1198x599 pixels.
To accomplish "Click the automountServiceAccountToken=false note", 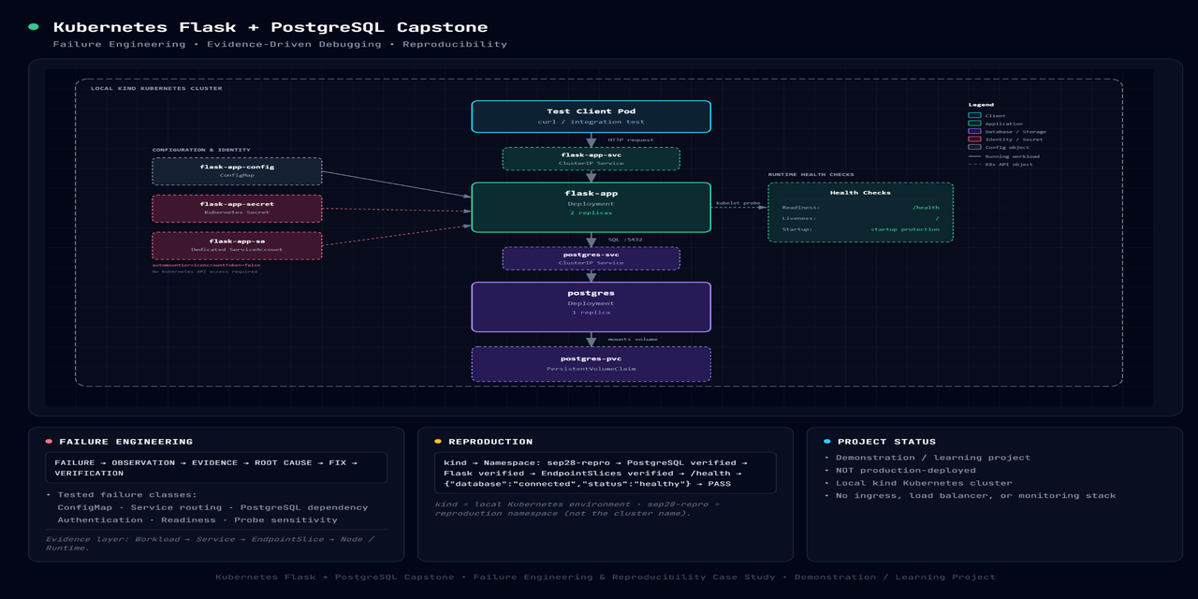I will coord(207,265).
